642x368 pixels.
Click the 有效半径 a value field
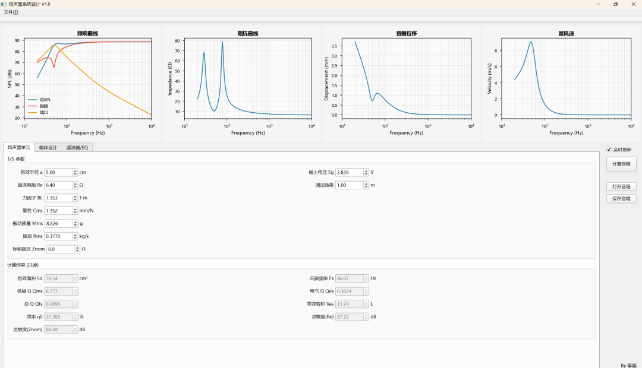(58, 172)
